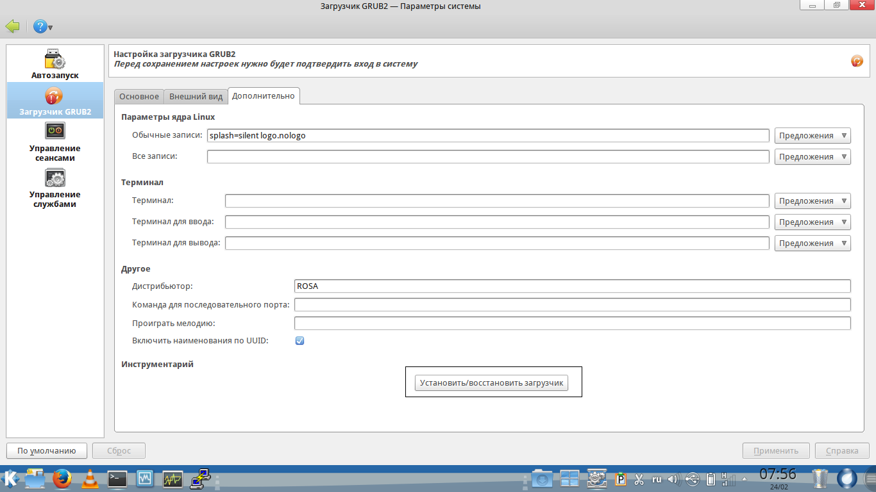Open Управление службами module
The width and height of the screenshot is (876, 492).
(55, 188)
